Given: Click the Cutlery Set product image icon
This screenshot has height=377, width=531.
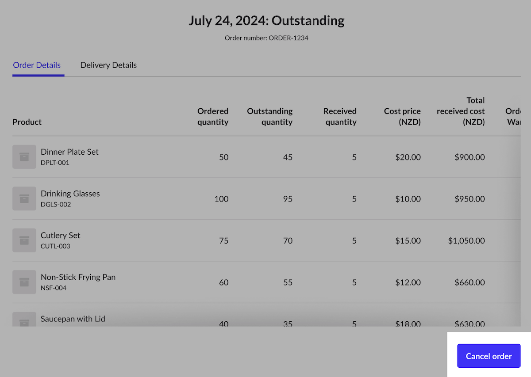Looking at the screenshot, I should coord(24,240).
